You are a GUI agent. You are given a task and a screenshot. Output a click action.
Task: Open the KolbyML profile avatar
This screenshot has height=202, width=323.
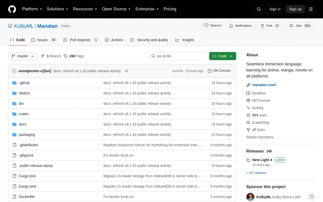pyautogui.click(x=250, y=197)
